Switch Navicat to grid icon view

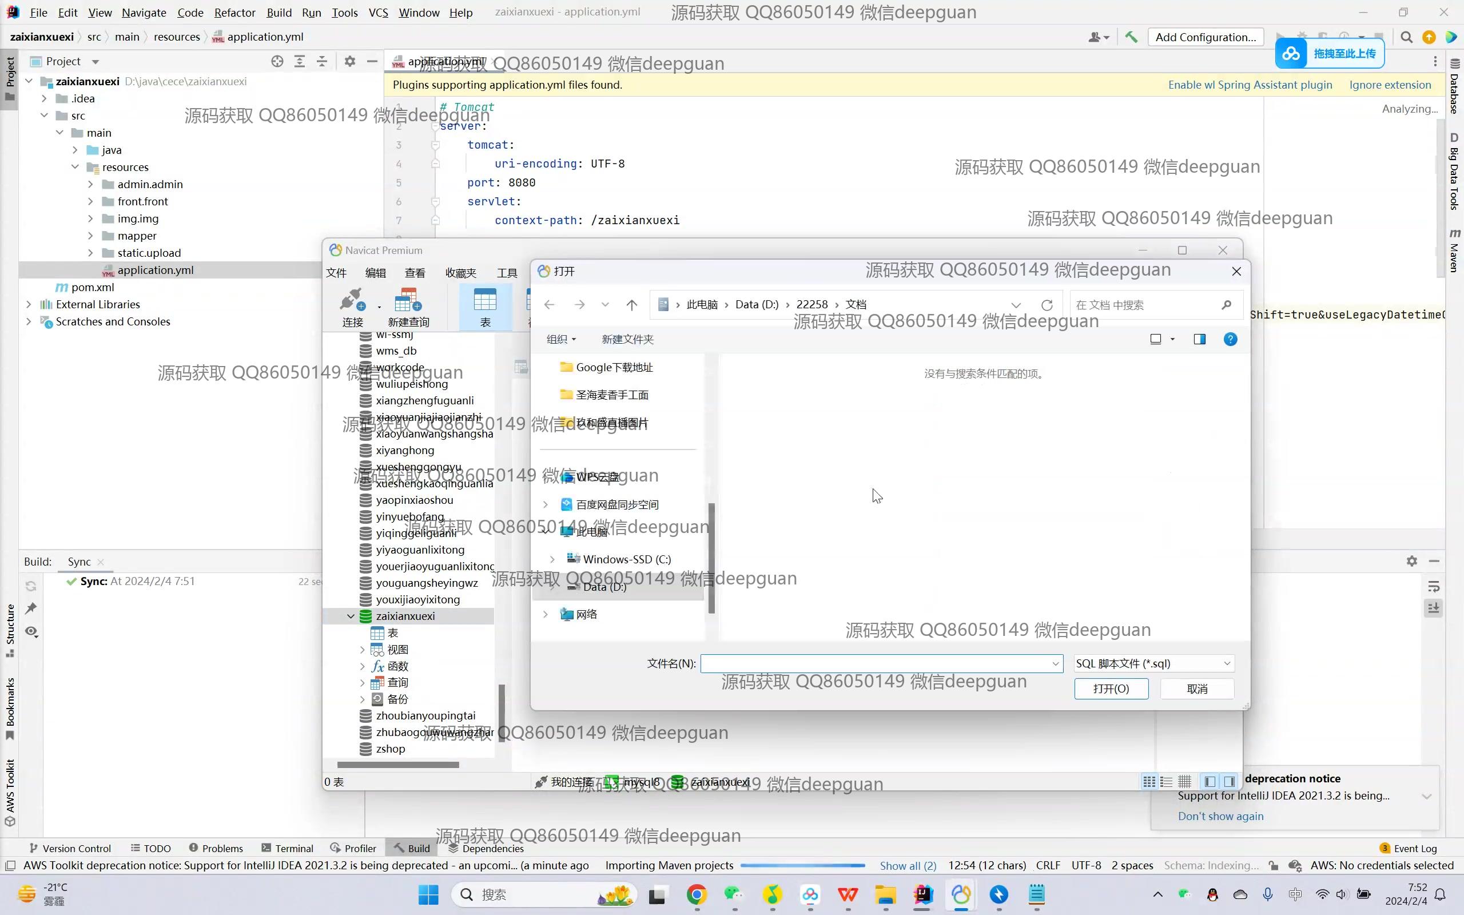click(1148, 782)
